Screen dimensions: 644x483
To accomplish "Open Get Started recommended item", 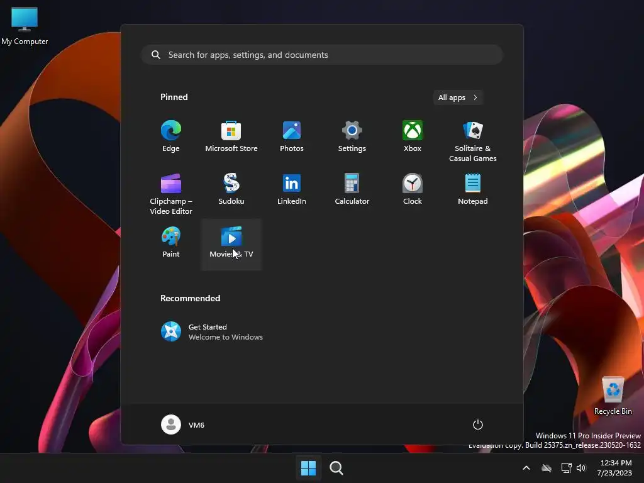I will coord(211,332).
